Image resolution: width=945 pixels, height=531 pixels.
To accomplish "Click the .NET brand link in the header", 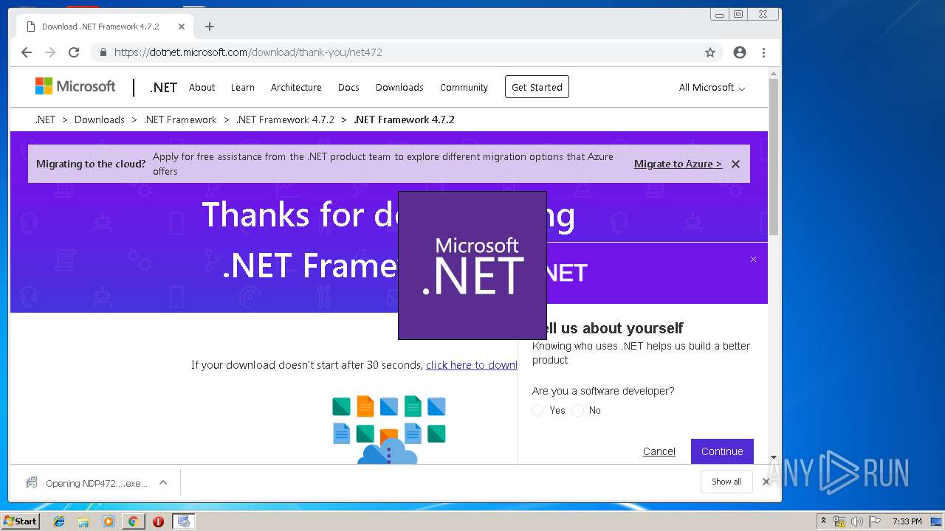I will point(163,87).
